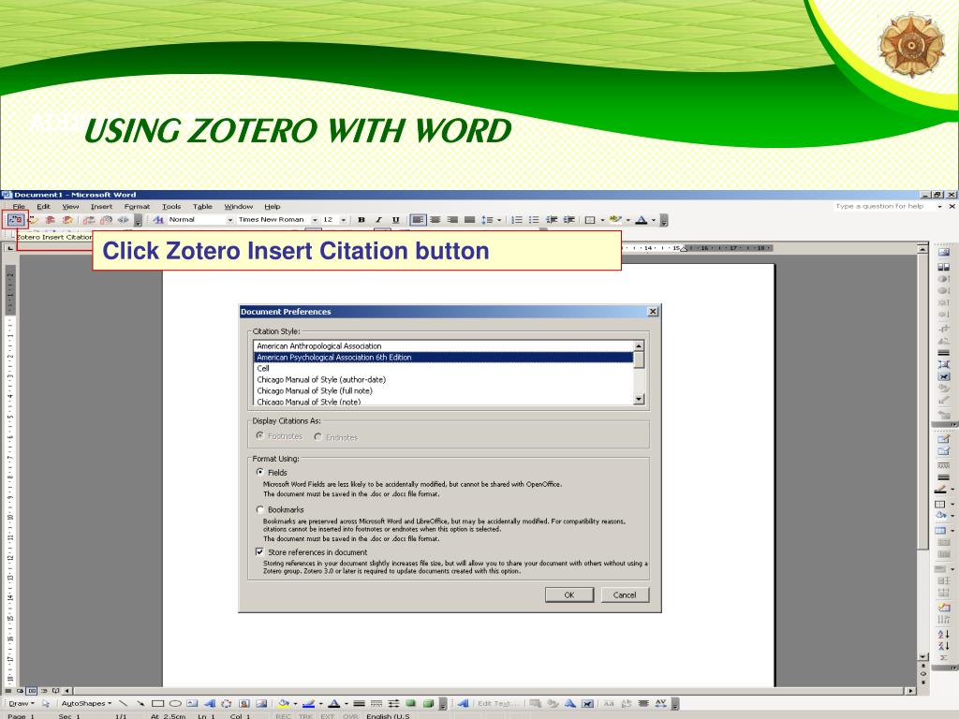The image size is (959, 719).
Task: Enable bulleted list formatting
Action: coord(534,219)
